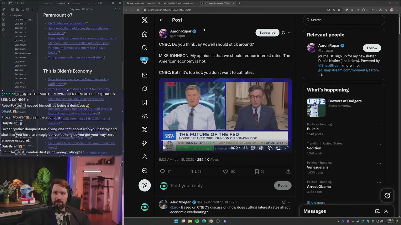Toggle Obsidian left sidebar

coord(3,3)
